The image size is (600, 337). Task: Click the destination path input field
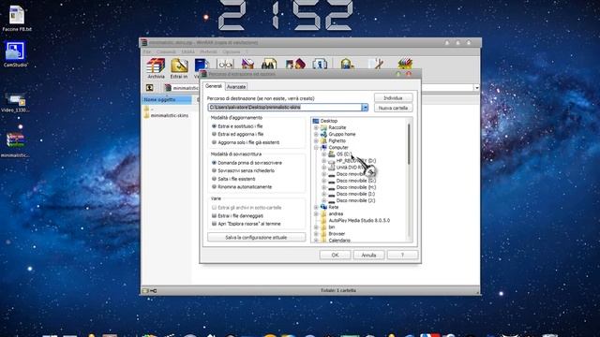point(285,108)
